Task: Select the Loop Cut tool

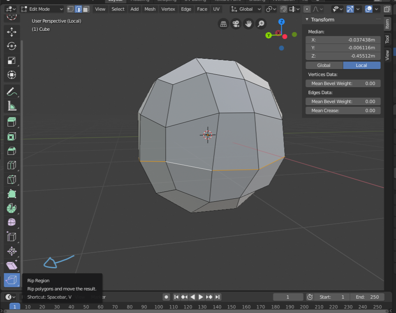Action: (12, 165)
